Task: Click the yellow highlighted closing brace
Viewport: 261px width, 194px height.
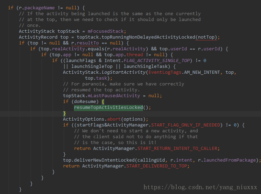Action: (64, 113)
